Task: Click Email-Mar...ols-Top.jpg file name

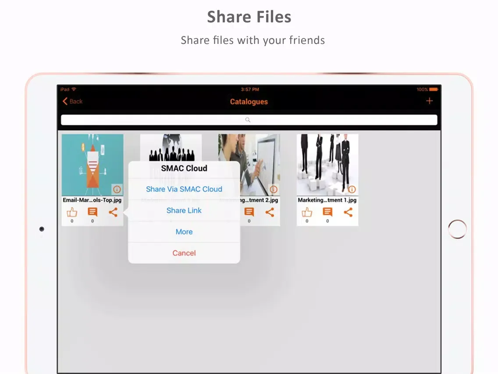Action: (92, 200)
